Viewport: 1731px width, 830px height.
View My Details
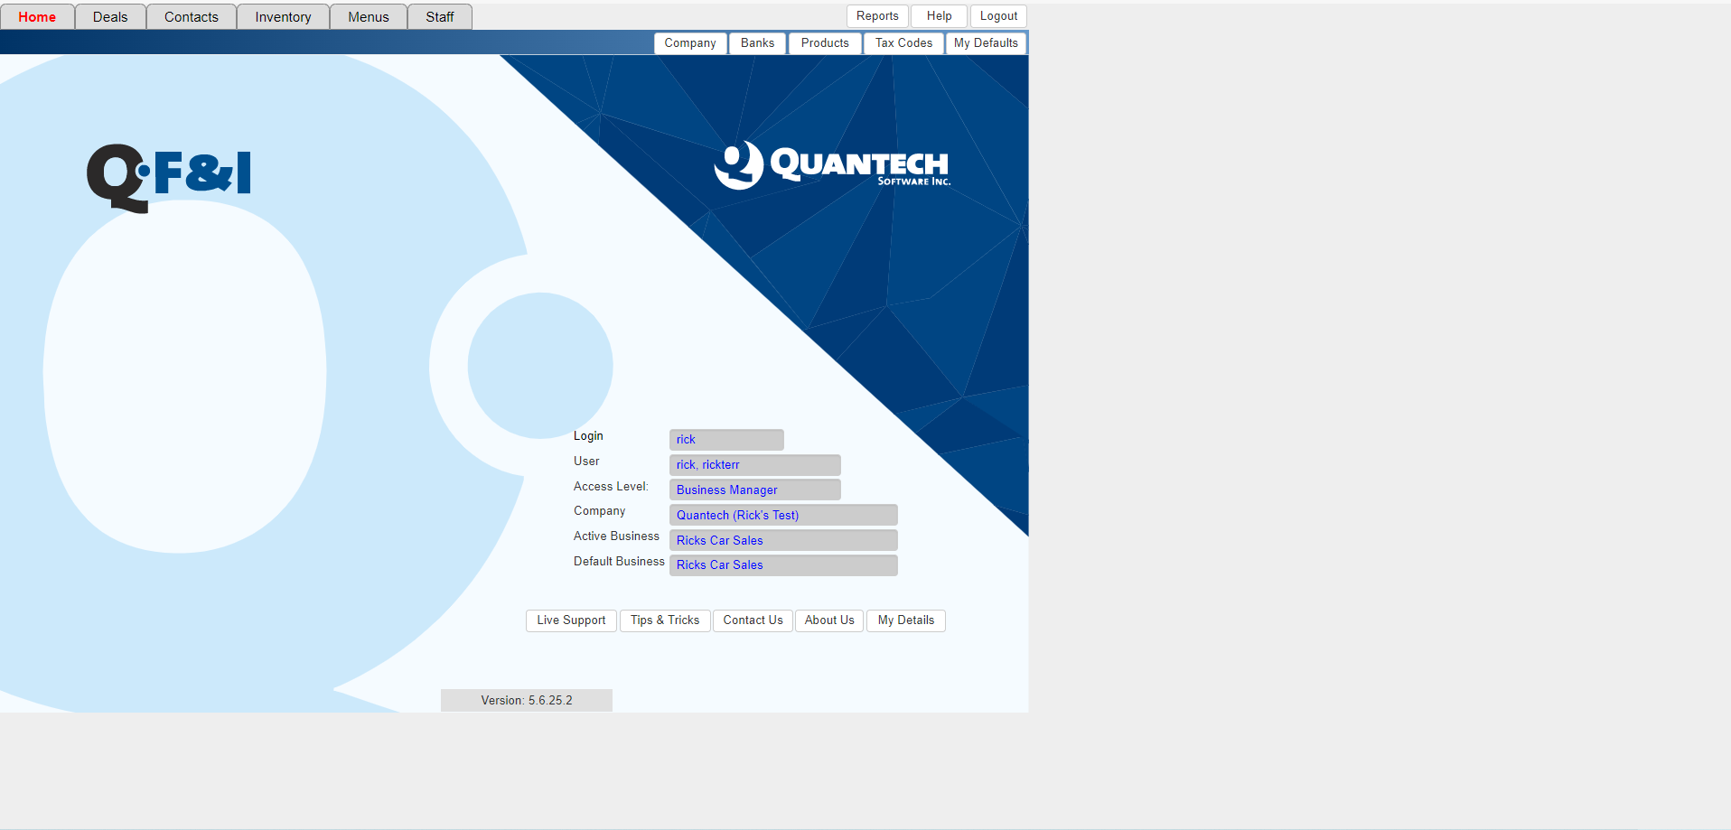(905, 620)
